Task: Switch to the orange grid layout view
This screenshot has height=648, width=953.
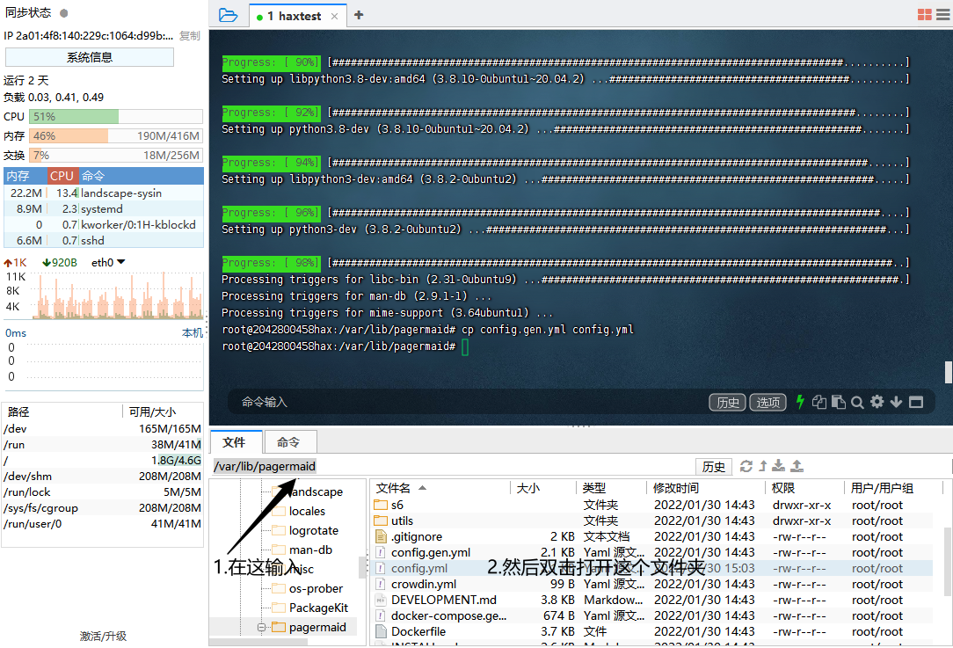Action: tap(925, 15)
